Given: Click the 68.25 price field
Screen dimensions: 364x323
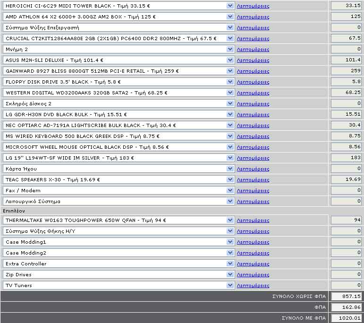Looking at the screenshot, I should click(346, 93).
